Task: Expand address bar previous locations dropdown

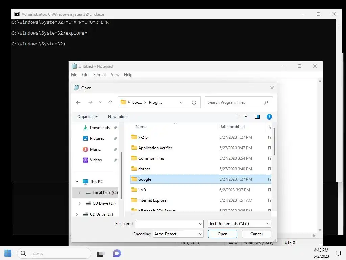Action: (181, 102)
